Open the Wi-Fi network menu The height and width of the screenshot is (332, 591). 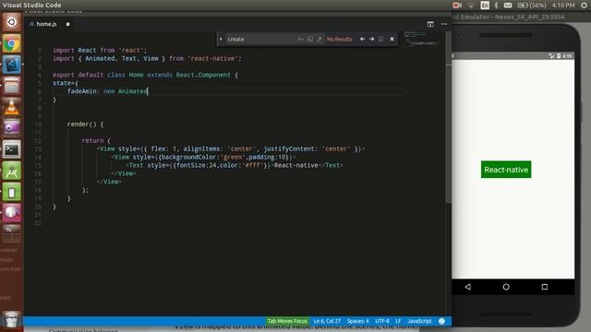click(x=471, y=6)
